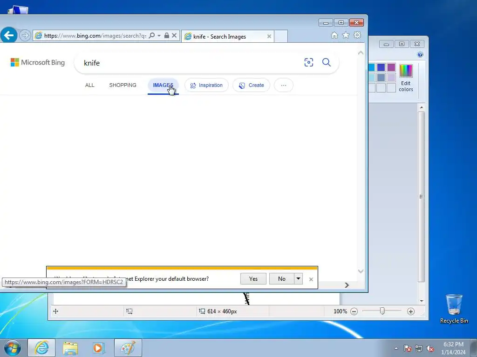Show hidden tray icons arrow
This screenshot has width=477, height=357.
pos(396,348)
